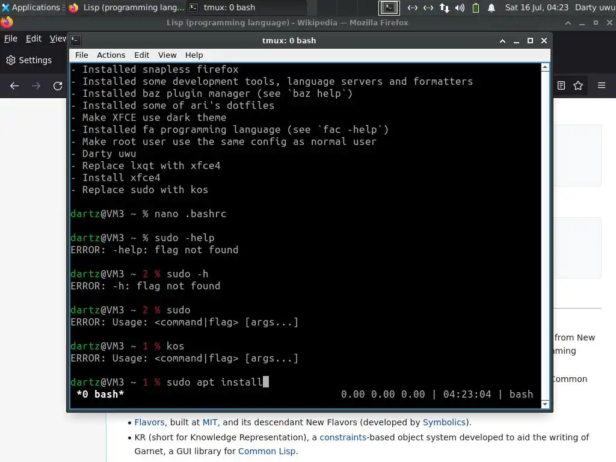This screenshot has height=462, width=616.
Task: Go forward in Firefox
Action: tap(36, 85)
